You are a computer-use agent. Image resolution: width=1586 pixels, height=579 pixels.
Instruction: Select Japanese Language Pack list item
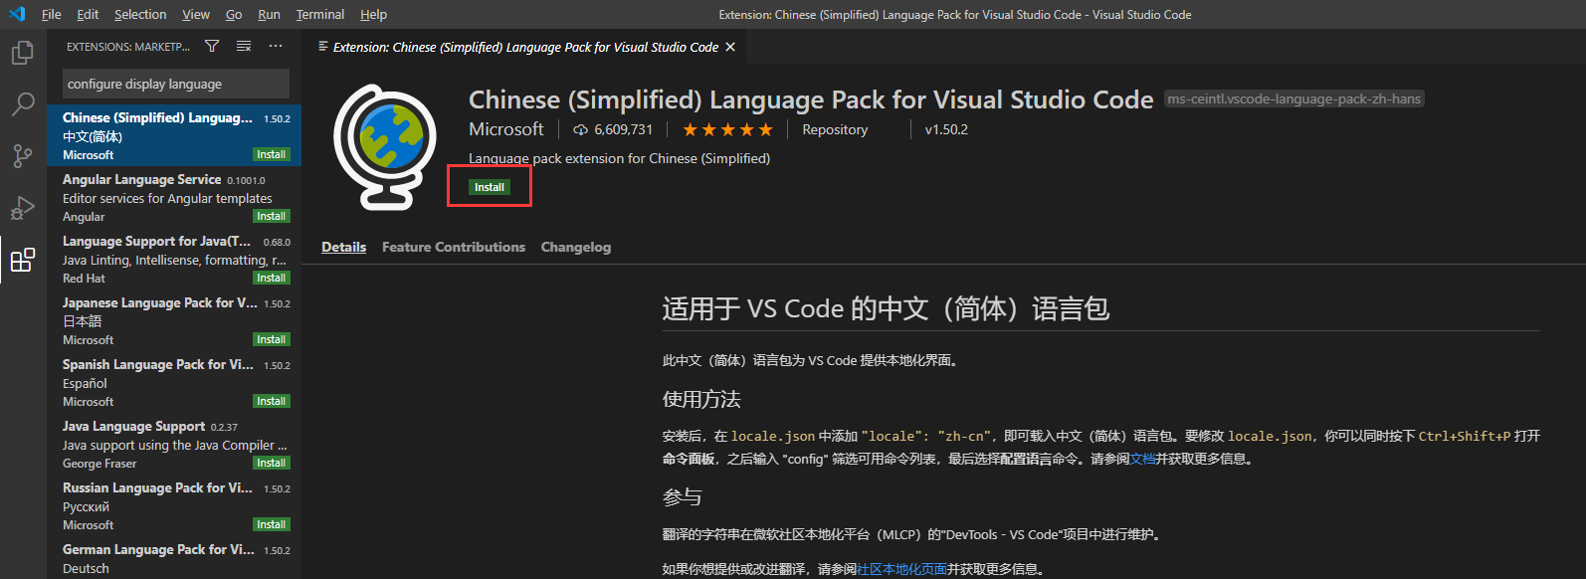pos(174,320)
